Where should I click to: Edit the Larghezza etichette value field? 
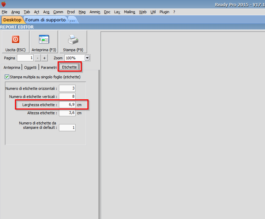click(67, 105)
